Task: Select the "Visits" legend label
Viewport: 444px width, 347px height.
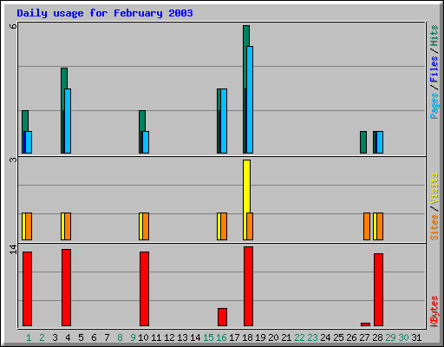Action: click(434, 189)
